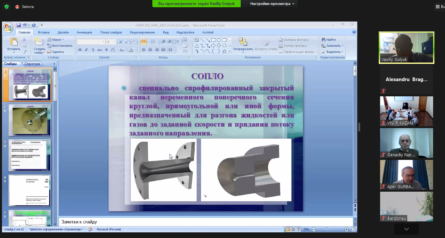Toggle bulleted list formatting

(143, 42)
